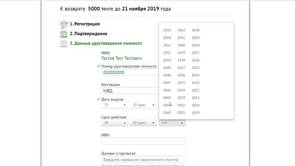
Task: Set the year to 2020
Action: point(195,105)
